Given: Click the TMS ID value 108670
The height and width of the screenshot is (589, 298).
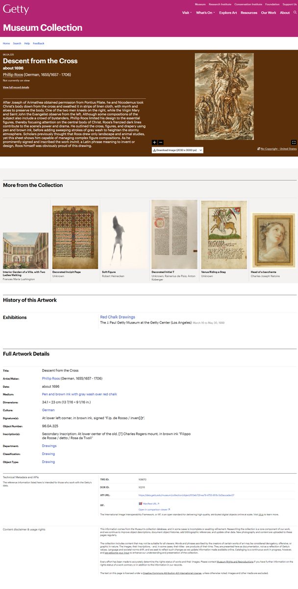Looking at the screenshot, I should click(x=143, y=479).
